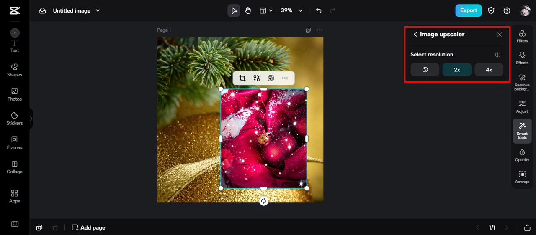Open the help question icon
Image resolution: width=536 pixels, height=235 pixels.
[x=507, y=10]
